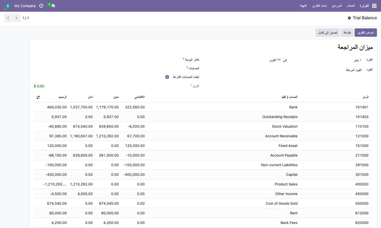Open the القيود المرحلة entries selector
Screen dimensions: 381x228
pyautogui.click(x=354, y=70)
